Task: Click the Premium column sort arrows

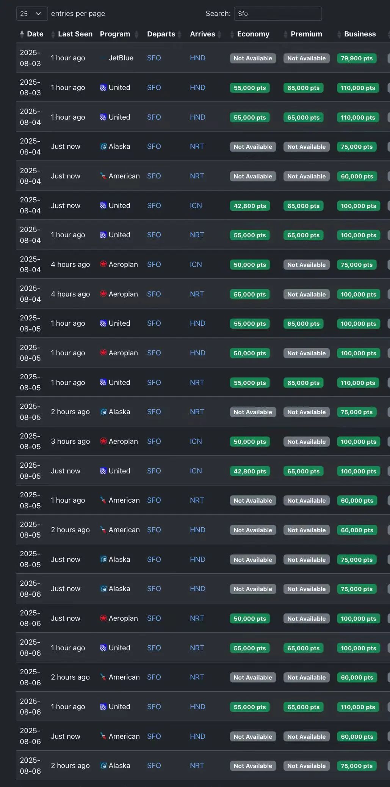Action: 286,34
